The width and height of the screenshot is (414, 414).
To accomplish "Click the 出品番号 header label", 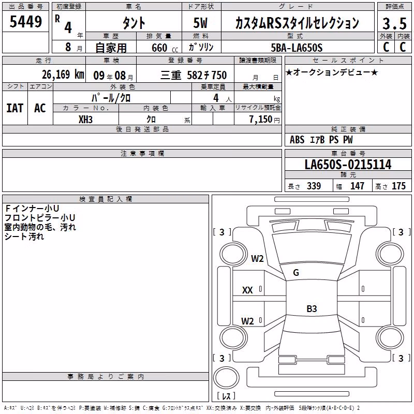I will pos(25,7).
